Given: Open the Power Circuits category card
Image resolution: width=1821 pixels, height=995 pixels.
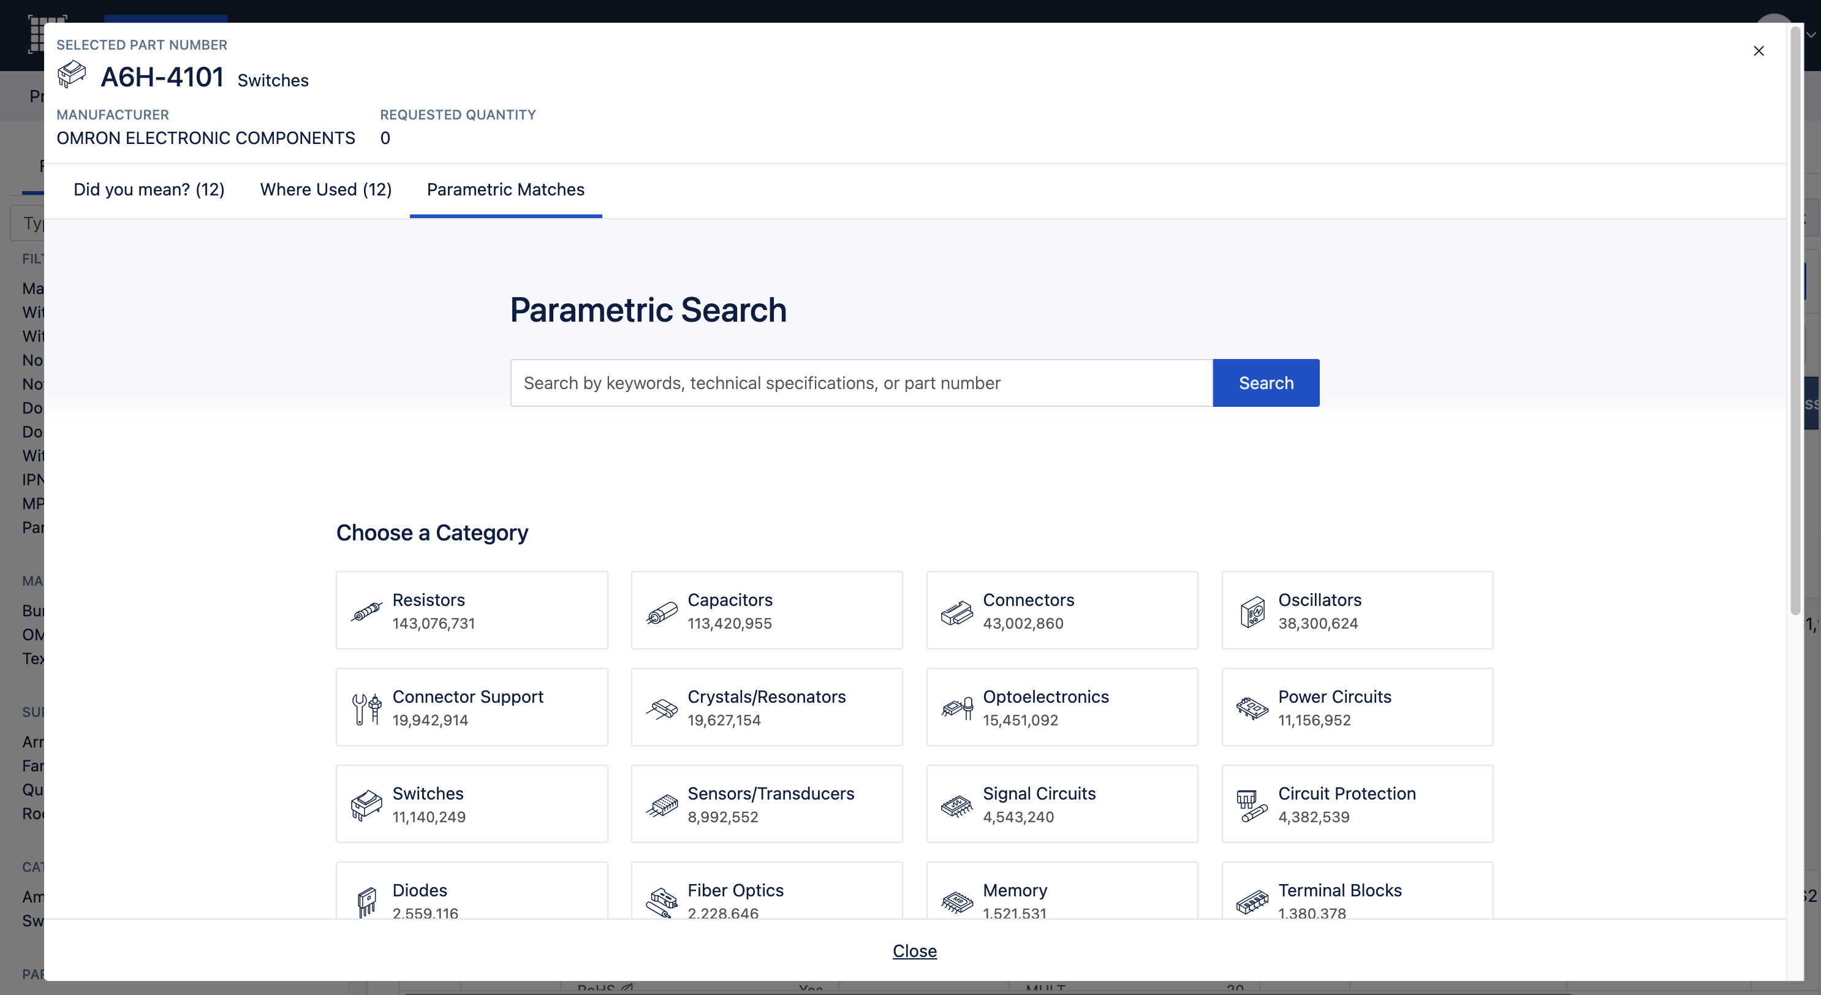Looking at the screenshot, I should (x=1357, y=706).
